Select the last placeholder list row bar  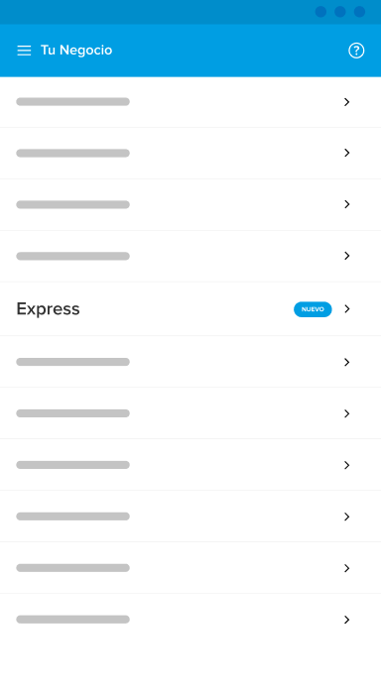click(73, 620)
